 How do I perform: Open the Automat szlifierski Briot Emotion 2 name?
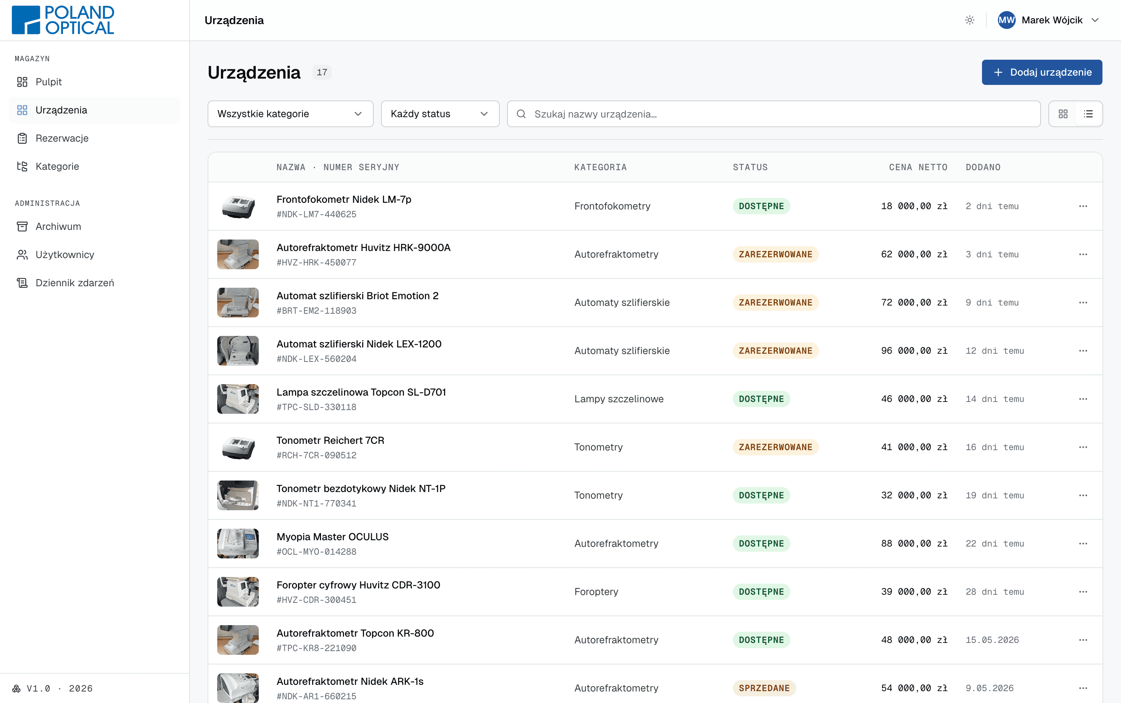tap(357, 296)
